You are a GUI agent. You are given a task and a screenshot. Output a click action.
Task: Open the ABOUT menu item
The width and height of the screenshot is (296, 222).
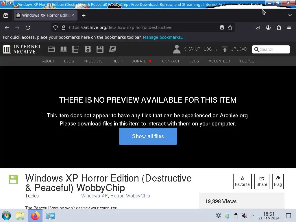pyautogui.click(x=48, y=61)
